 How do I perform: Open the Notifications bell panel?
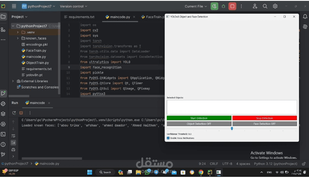pyautogui.click(x=305, y=17)
